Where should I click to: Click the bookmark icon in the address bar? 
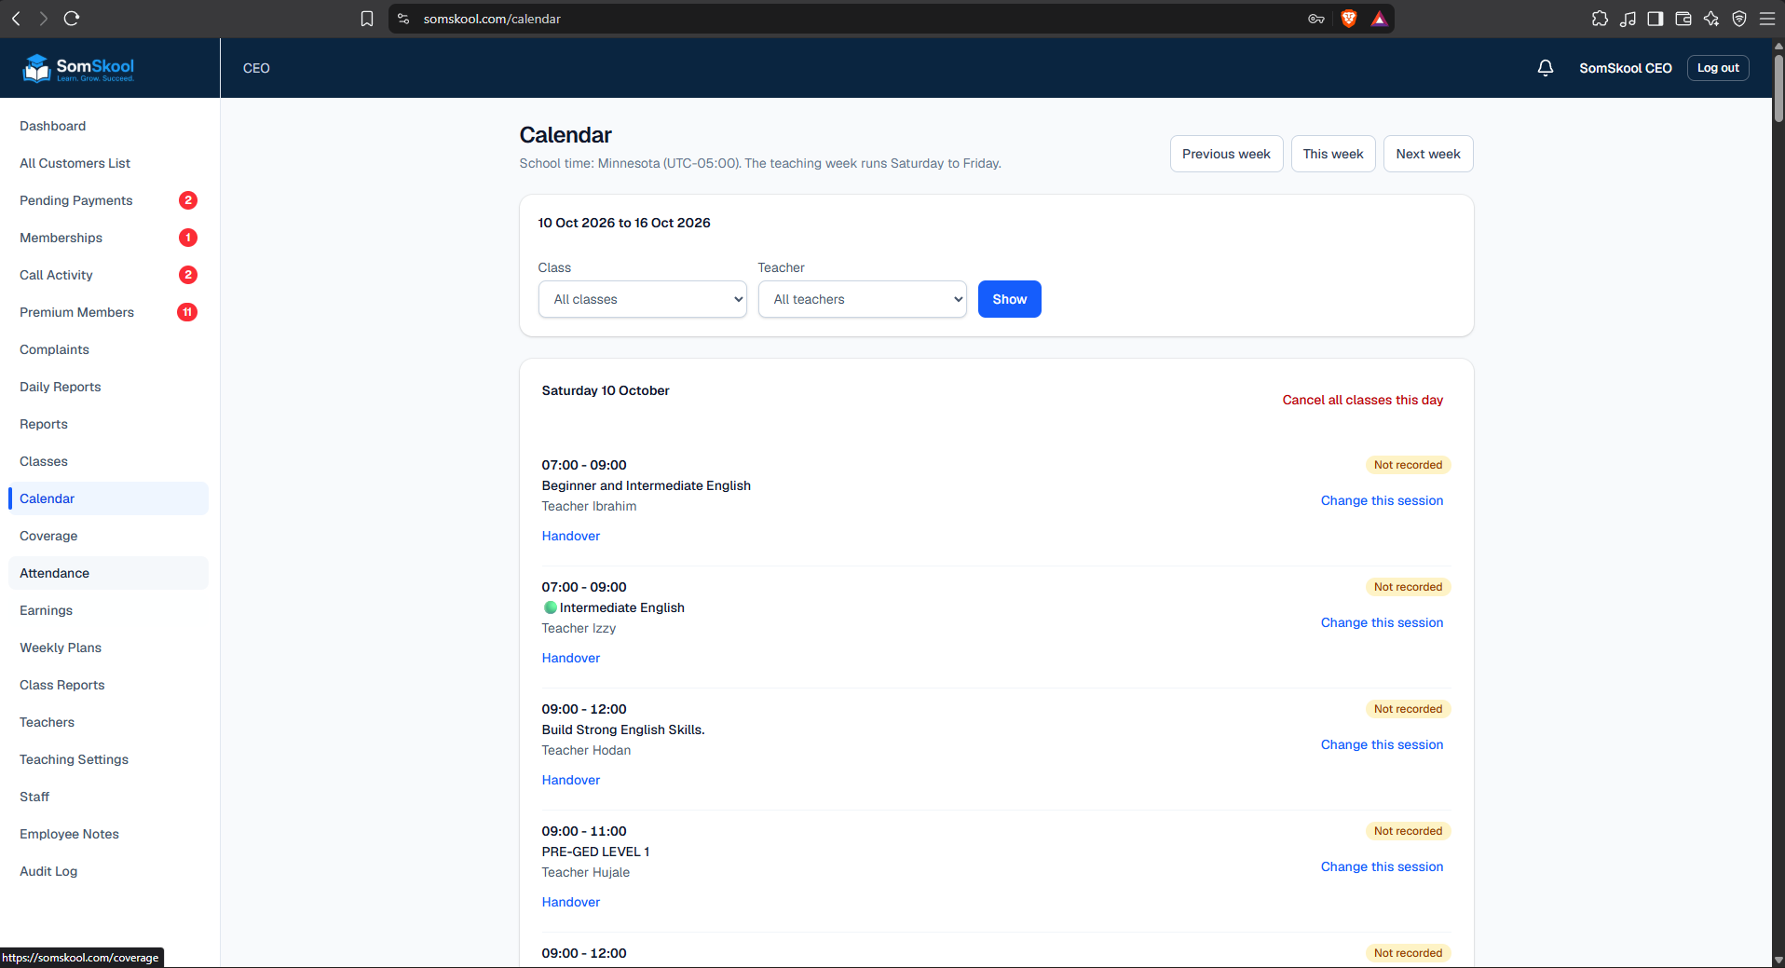click(367, 19)
